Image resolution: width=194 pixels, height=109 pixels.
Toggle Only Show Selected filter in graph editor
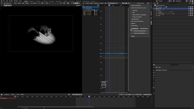tap(123, 3)
